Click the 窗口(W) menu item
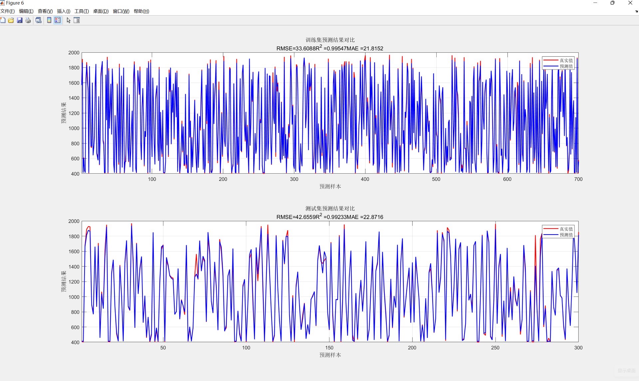Viewport: 639px width, 381px height. coord(121,11)
